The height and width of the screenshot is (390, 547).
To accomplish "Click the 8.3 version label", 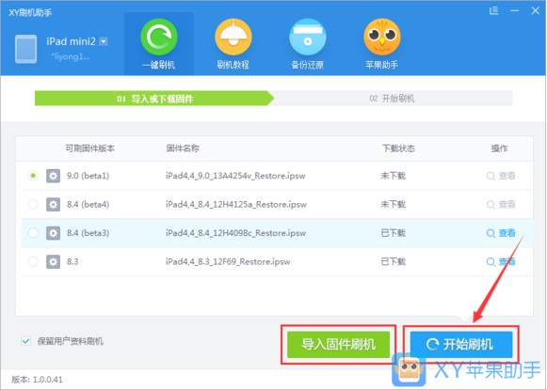I will (x=72, y=261).
